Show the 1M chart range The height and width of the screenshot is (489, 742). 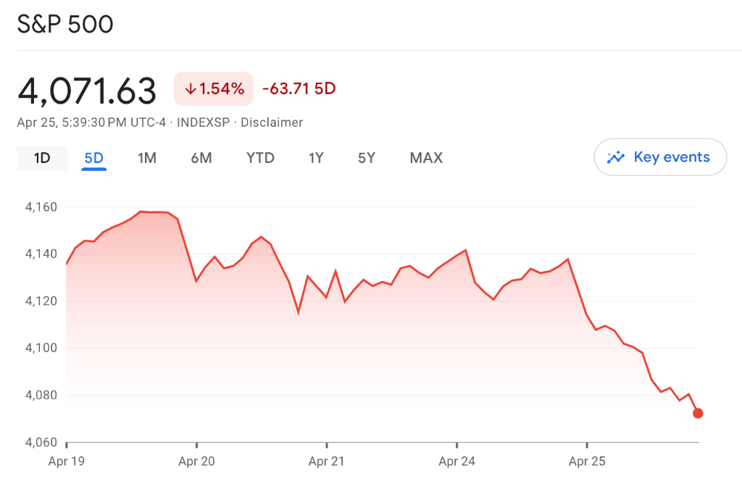147,158
